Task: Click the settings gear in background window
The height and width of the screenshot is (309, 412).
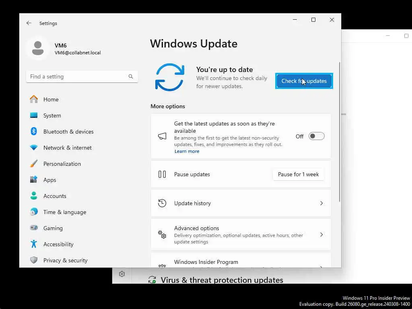Action: pos(122,274)
